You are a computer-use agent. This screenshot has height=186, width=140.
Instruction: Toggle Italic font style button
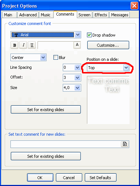pos(23,45)
